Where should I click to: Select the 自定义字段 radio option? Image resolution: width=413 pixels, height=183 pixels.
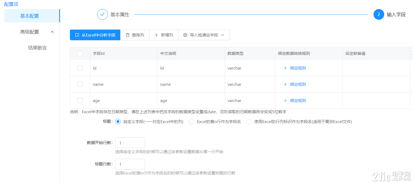[118, 121]
